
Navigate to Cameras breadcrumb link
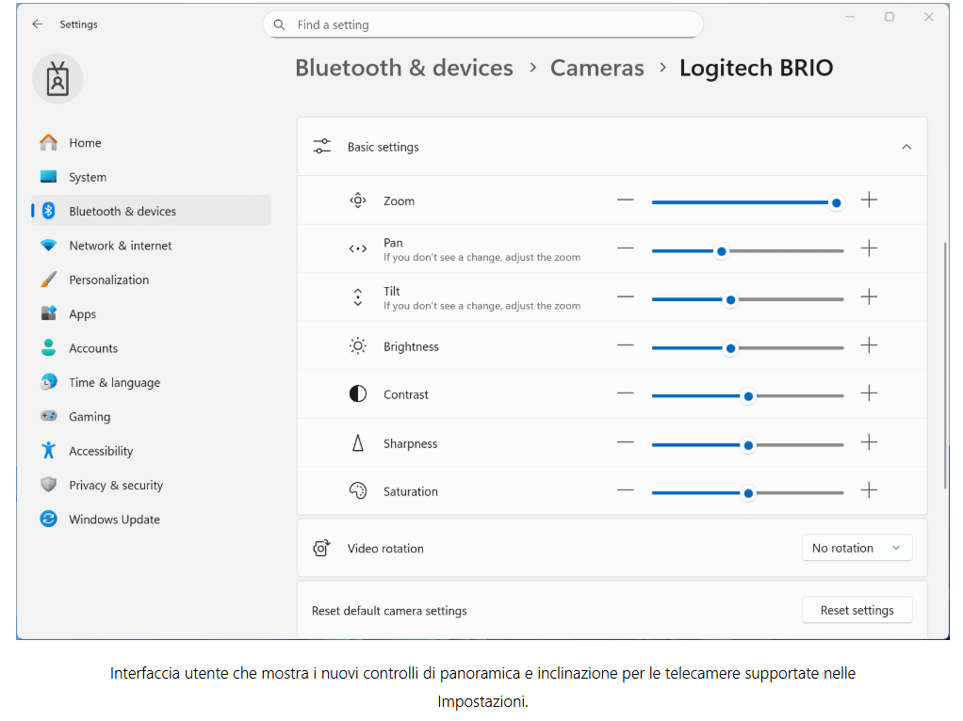click(596, 69)
